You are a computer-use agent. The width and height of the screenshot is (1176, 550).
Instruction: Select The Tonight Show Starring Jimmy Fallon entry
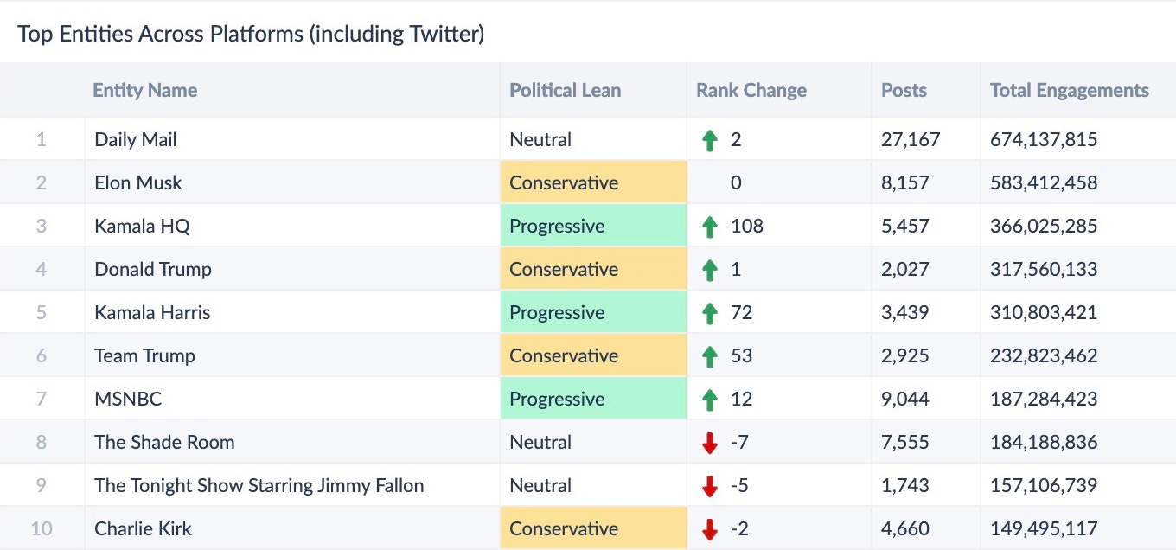(x=259, y=485)
